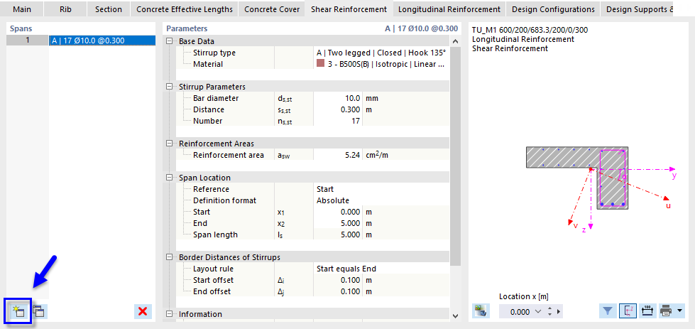Open the Concrete Cover tab
Image resolution: width=695 pixels, height=329 pixels.
tap(271, 9)
